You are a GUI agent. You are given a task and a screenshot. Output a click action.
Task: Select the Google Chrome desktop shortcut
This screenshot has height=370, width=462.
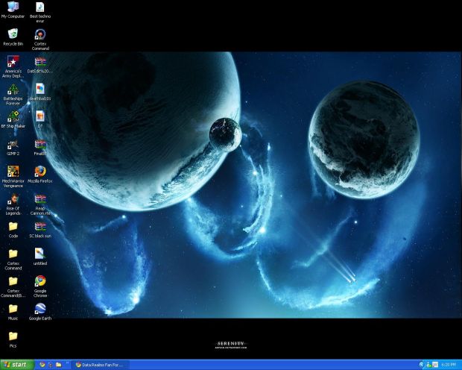40,286
